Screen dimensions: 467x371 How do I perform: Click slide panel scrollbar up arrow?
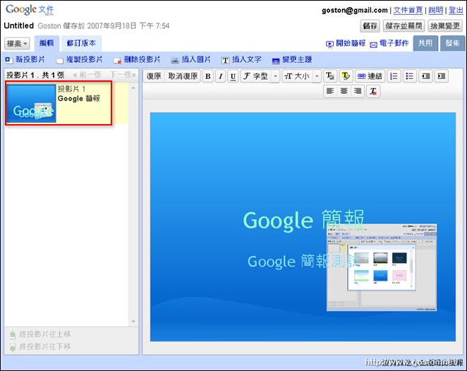tap(133, 88)
